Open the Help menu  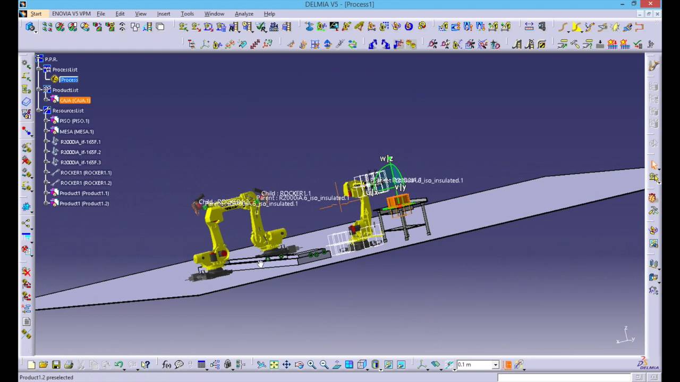pyautogui.click(x=269, y=14)
